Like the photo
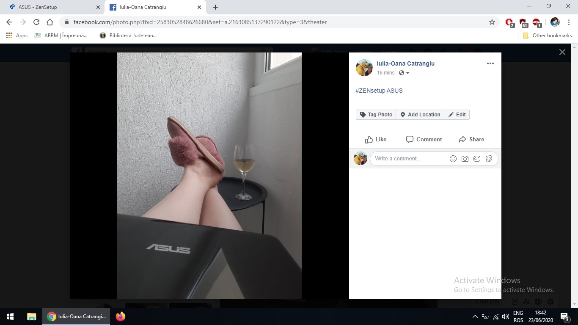 pyautogui.click(x=376, y=139)
